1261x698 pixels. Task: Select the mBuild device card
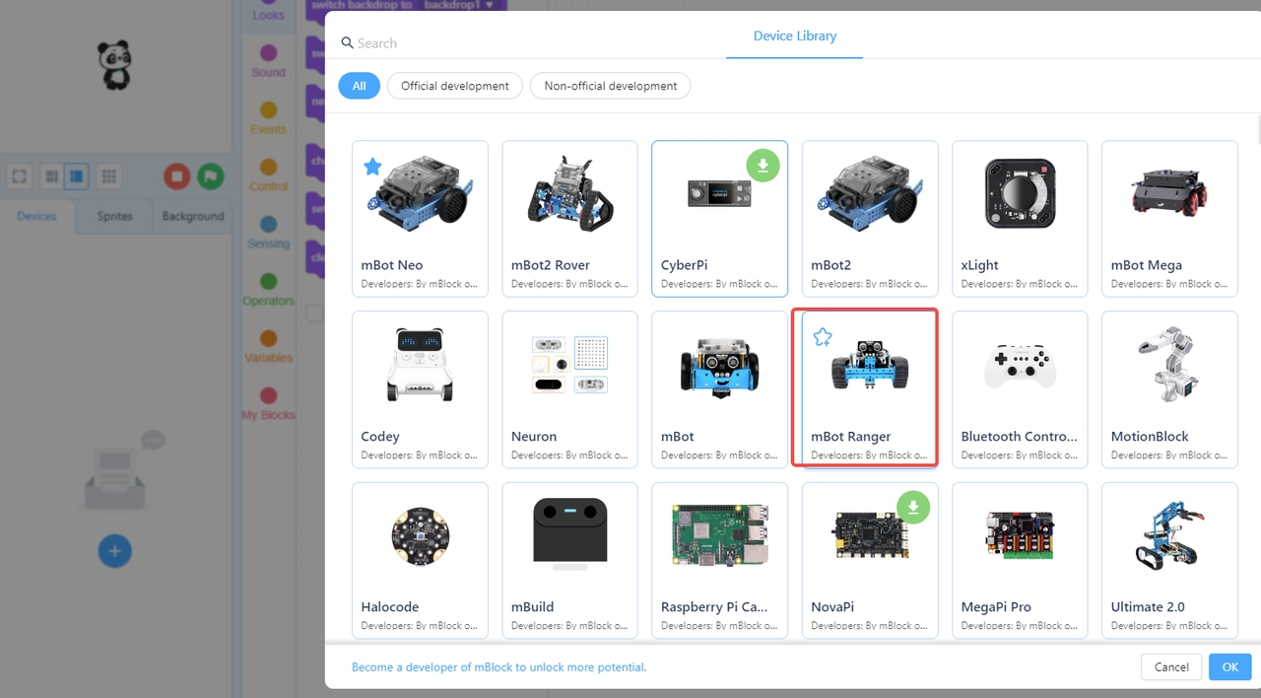pos(569,559)
